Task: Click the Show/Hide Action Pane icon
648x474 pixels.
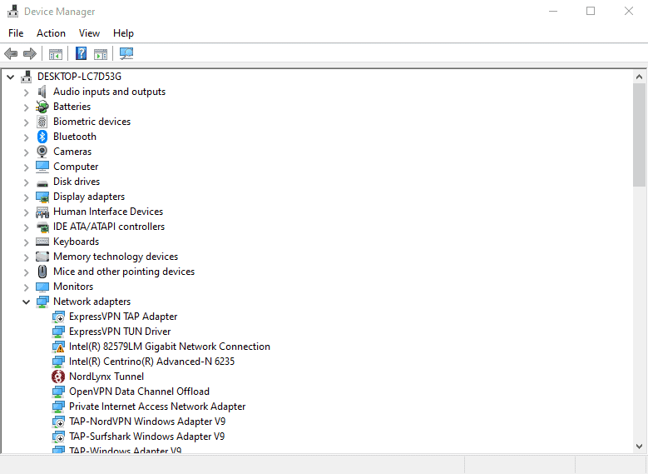Action: point(101,54)
